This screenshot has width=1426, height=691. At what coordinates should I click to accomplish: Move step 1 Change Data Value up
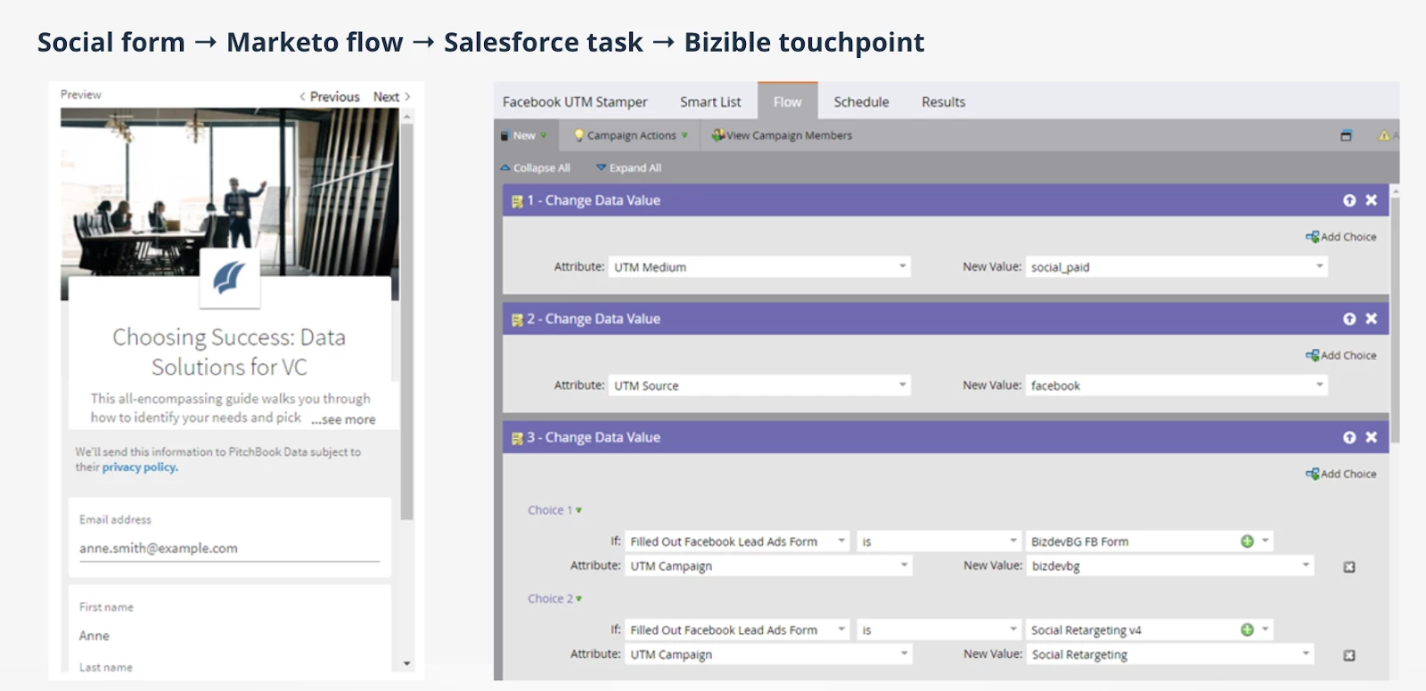point(1349,200)
